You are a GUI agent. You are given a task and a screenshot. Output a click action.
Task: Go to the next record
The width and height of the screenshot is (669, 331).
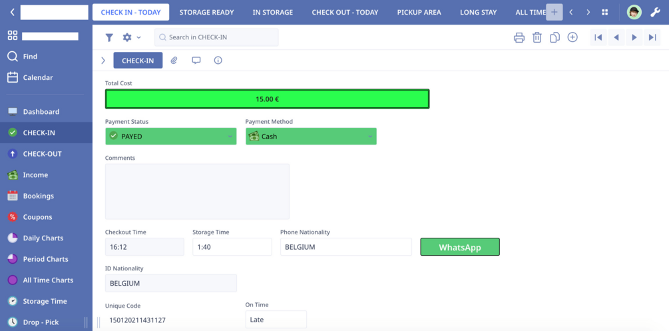(x=634, y=37)
